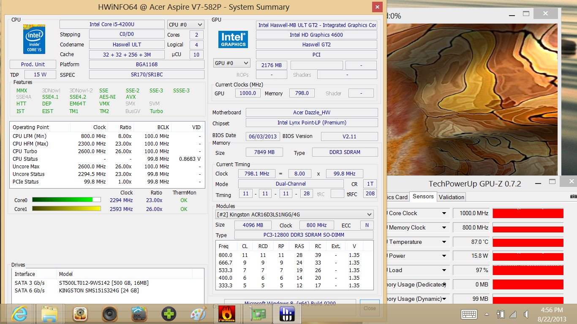Open Load sensor dropdown in GPU-Z
577x324 pixels.
tap(444, 270)
